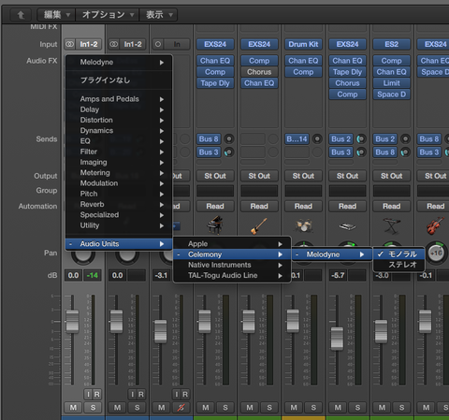
Task: Expand the Specialized submenu
Action: coord(119,215)
